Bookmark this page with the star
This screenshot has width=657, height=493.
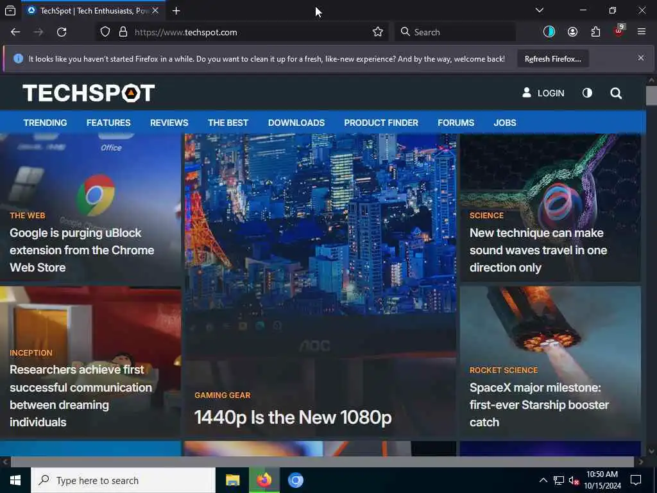click(377, 32)
